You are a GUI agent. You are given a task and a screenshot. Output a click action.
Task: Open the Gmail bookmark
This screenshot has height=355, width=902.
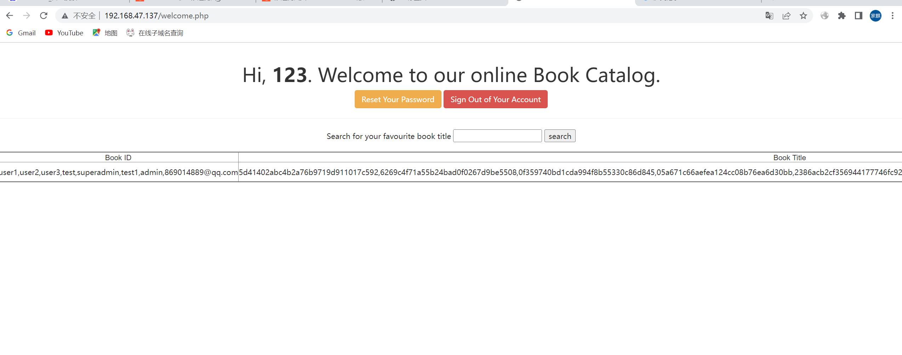tap(27, 33)
